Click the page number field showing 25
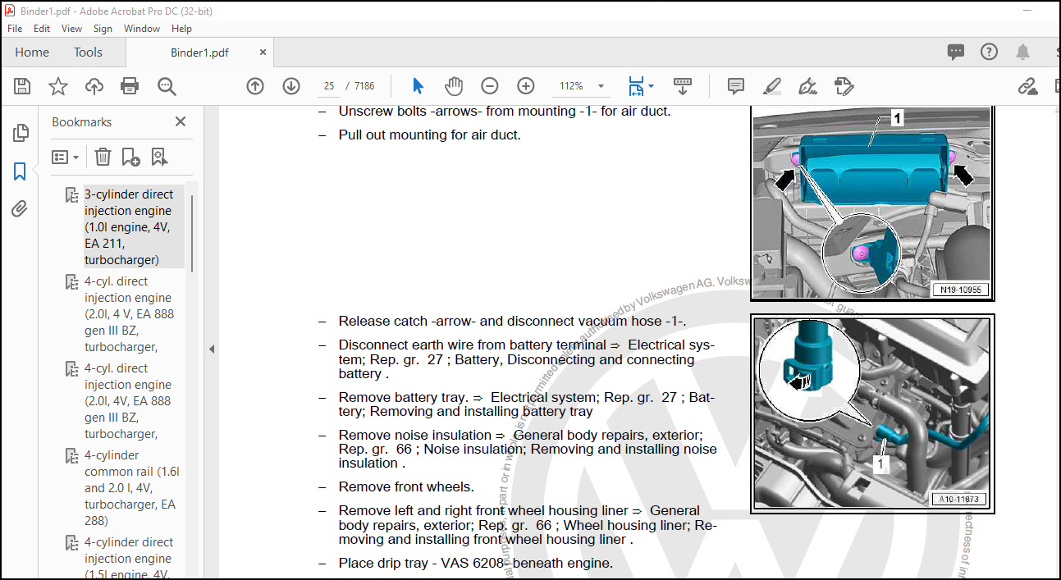 click(329, 86)
